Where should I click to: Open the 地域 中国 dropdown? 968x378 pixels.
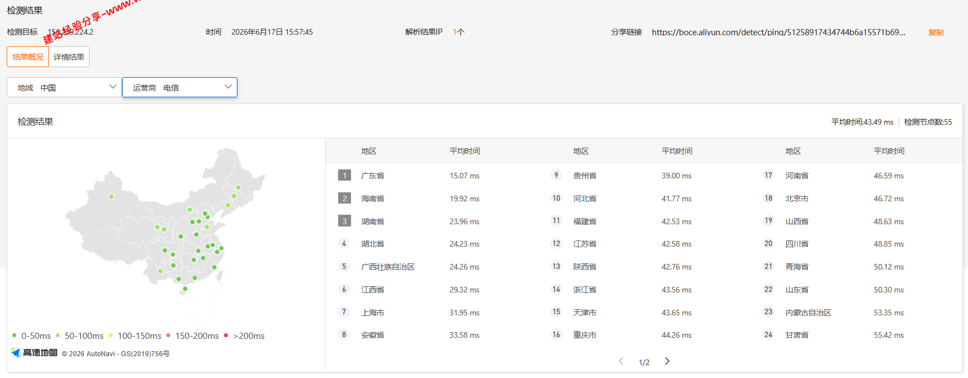point(64,87)
